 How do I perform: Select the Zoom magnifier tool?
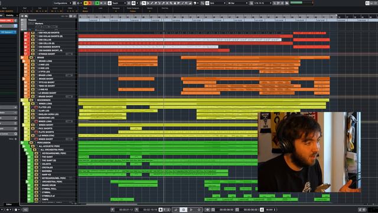(x=171, y=3)
